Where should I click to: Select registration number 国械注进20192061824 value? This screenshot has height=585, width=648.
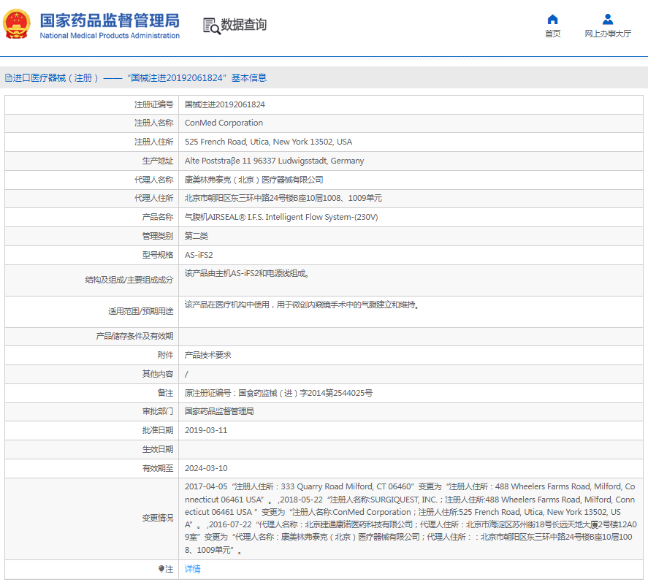point(225,104)
